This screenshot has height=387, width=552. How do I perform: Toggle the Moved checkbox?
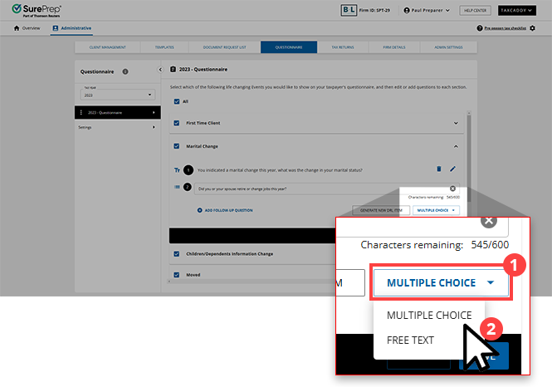pos(177,275)
